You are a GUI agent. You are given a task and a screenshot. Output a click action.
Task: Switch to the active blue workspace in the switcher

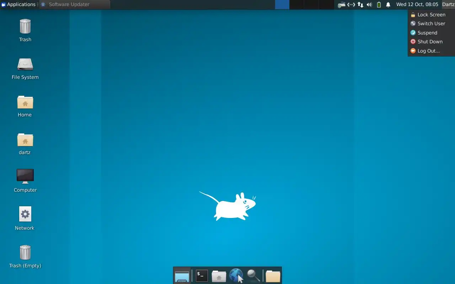pos(282,5)
